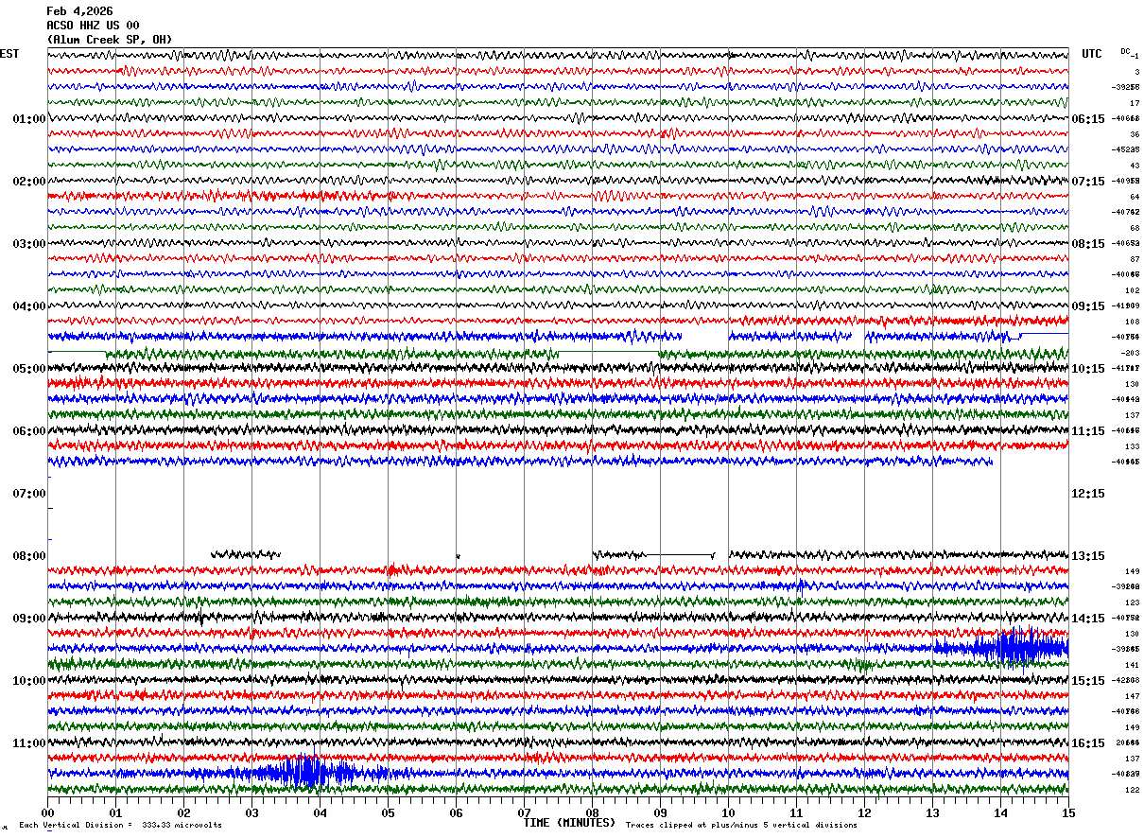This screenshot has width=1144, height=838.
Task: Click minute tick label 02 on time axis
Action: tap(183, 812)
